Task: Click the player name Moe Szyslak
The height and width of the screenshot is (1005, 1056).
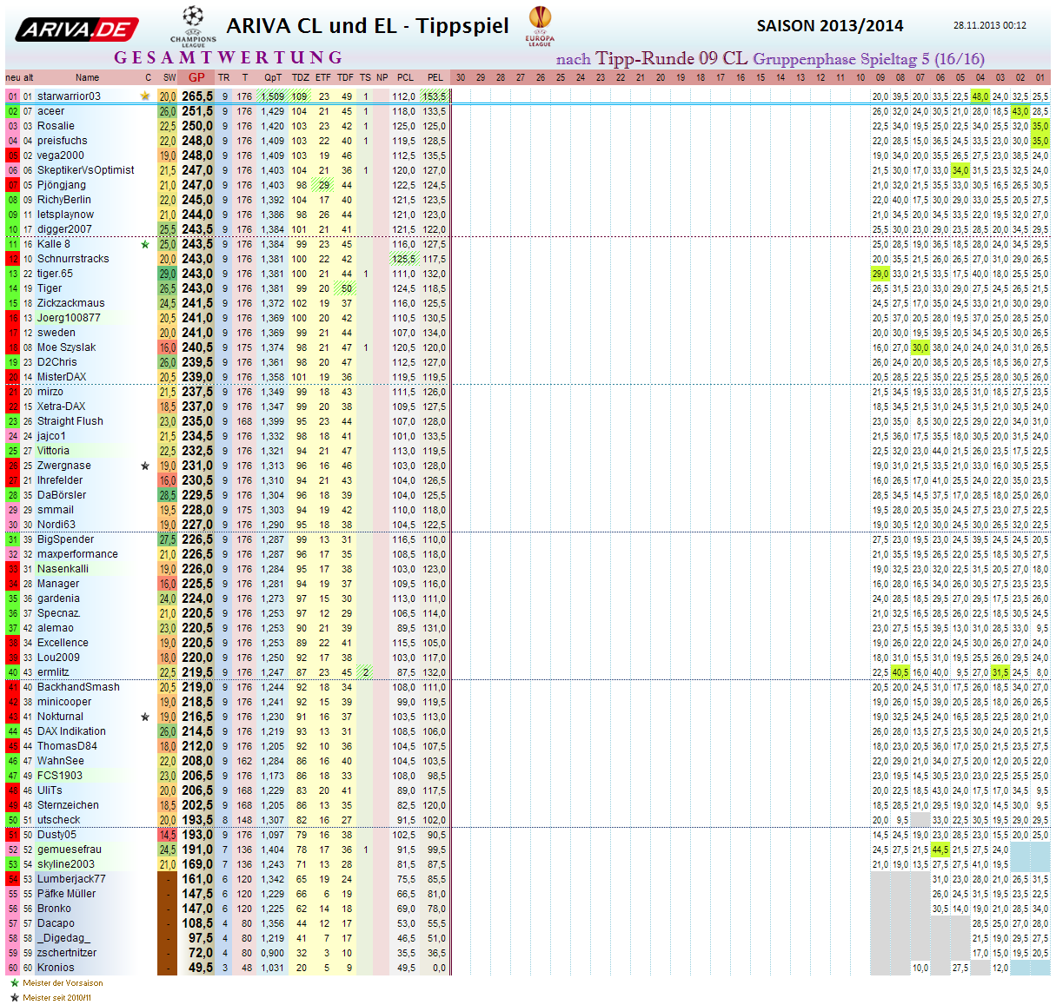Action: pyautogui.click(x=66, y=347)
